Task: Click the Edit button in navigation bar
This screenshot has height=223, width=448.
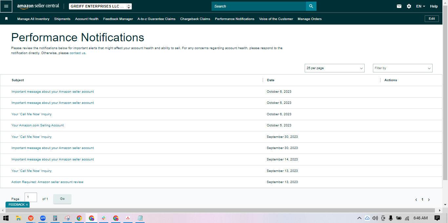Action: coord(432,19)
